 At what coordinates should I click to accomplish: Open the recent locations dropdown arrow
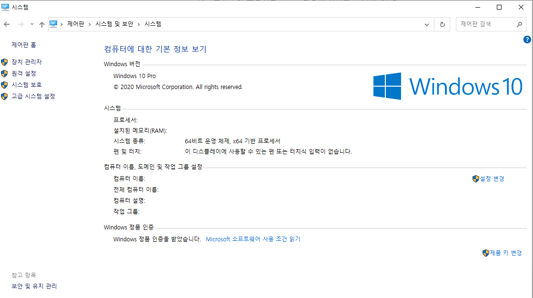32,24
